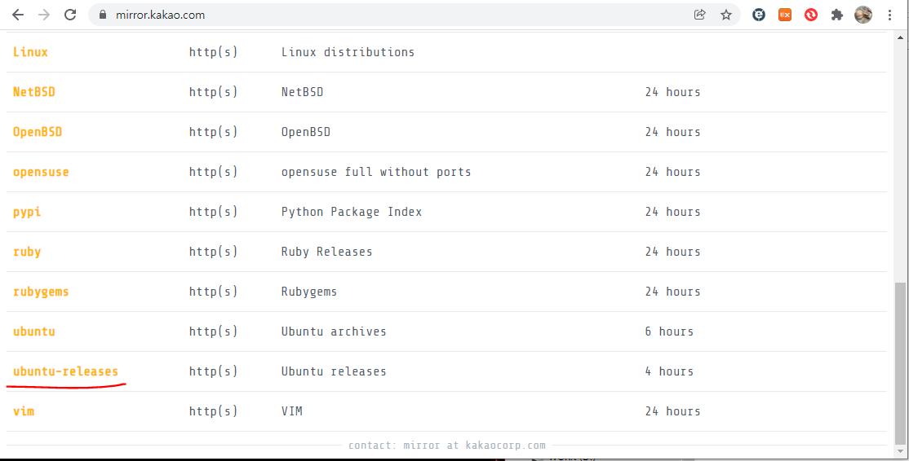Screen dimensions: 909x461
Task: Open the vim mirror link
Action: tap(23, 411)
